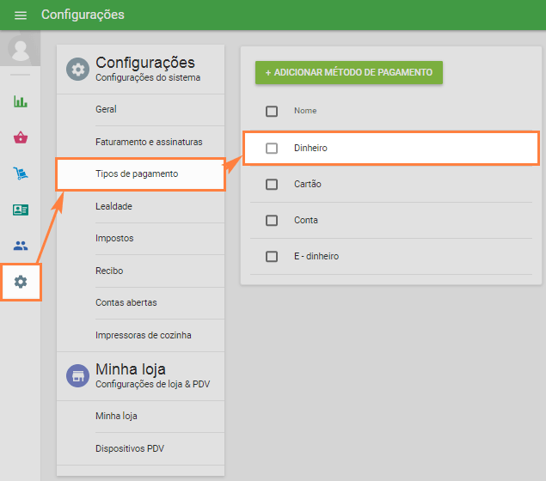Click the store icon beside Minha loja heading

coord(77,376)
